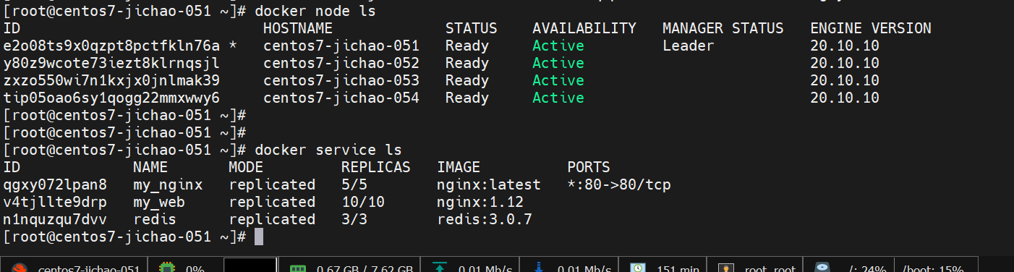Click hostname centos7-jichao-051 in the node list

tap(341, 46)
